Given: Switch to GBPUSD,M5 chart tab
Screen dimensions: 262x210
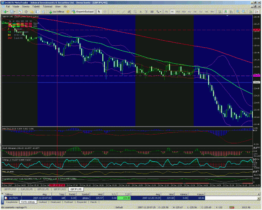Looking at the screenshot, I should (43, 189).
